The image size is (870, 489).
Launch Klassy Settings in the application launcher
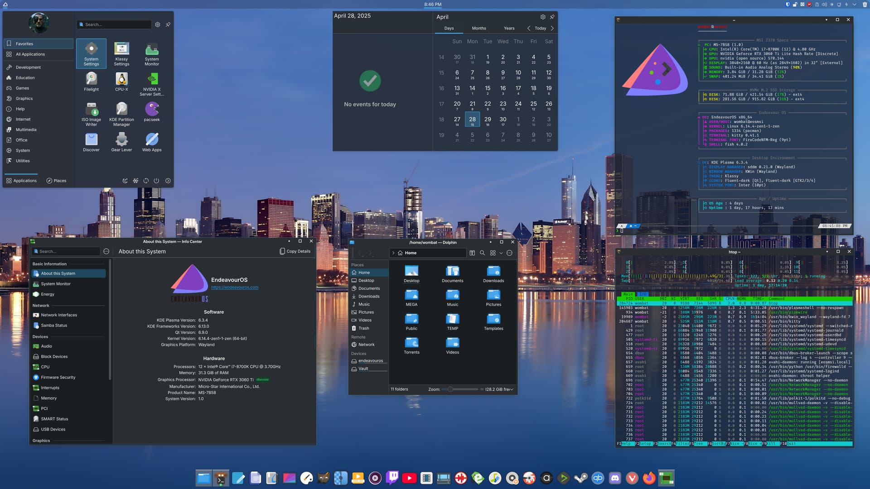121,53
